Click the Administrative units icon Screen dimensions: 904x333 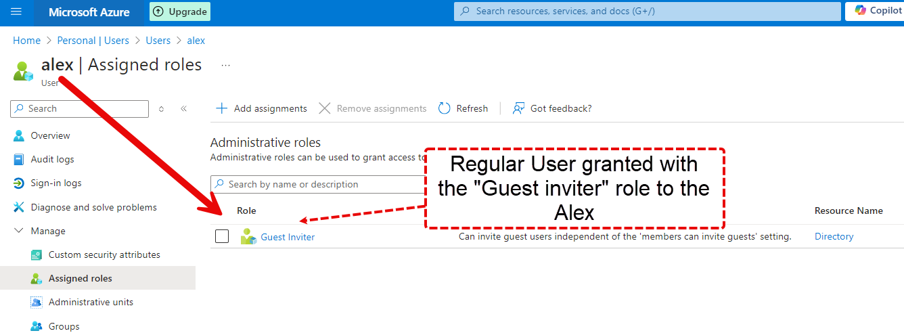coord(37,302)
